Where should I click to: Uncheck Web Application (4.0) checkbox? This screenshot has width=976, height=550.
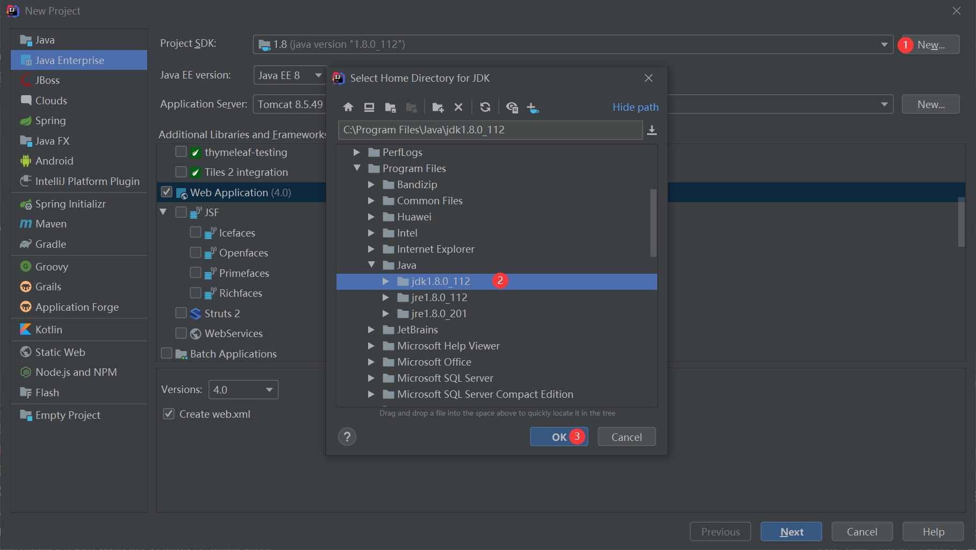coord(167,192)
